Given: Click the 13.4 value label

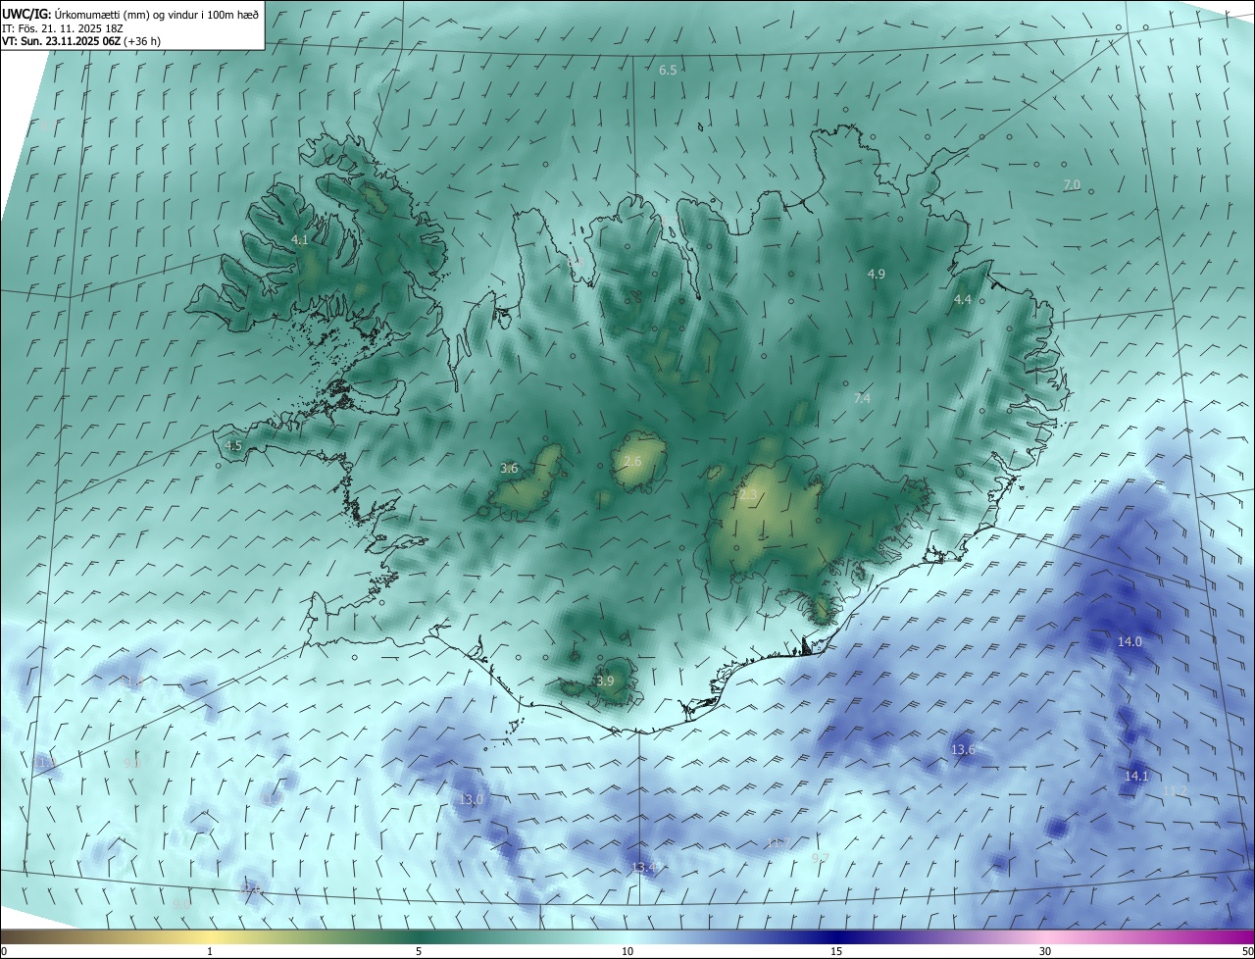Looking at the screenshot, I should click(643, 867).
